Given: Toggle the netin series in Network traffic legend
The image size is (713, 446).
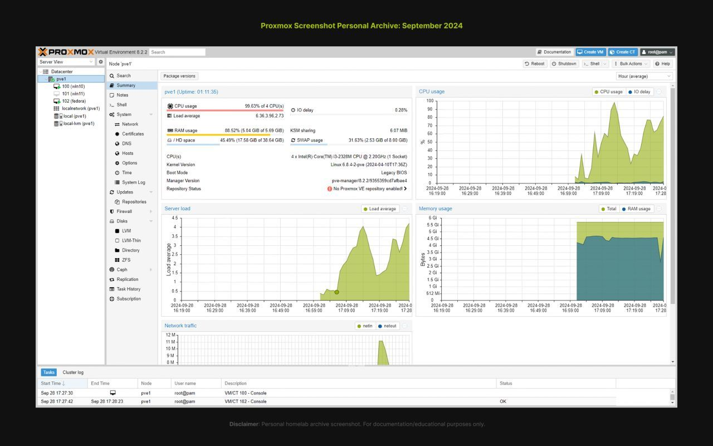Looking at the screenshot, I should point(365,326).
